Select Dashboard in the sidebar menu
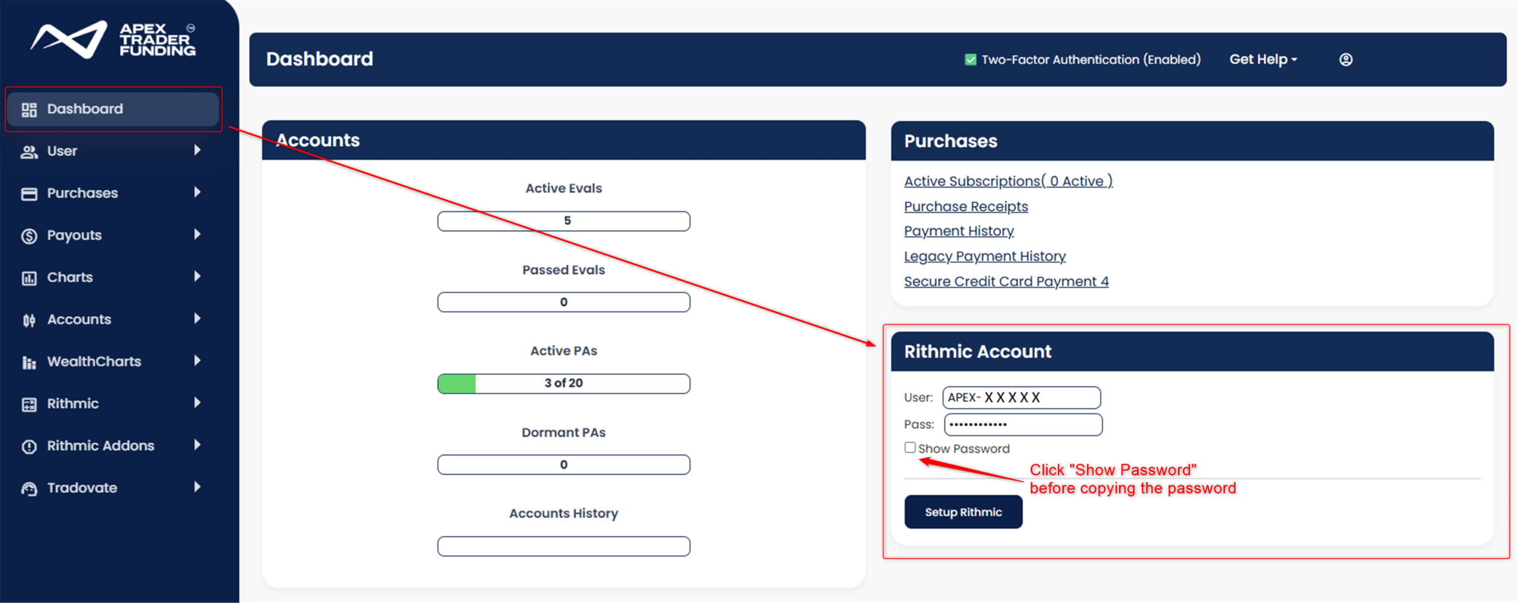This screenshot has height=603, width=1518. click(113, 109)
